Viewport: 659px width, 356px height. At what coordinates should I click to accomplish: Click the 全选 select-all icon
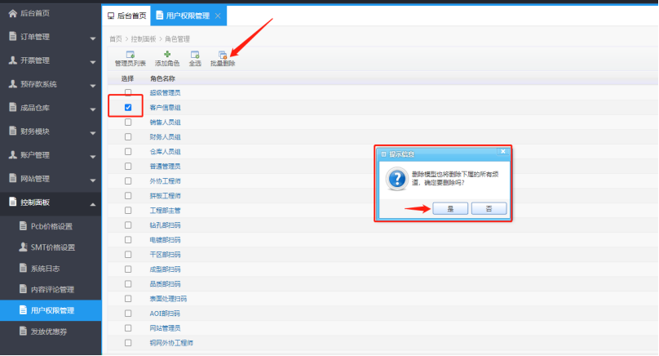click(x=195, y=54)
